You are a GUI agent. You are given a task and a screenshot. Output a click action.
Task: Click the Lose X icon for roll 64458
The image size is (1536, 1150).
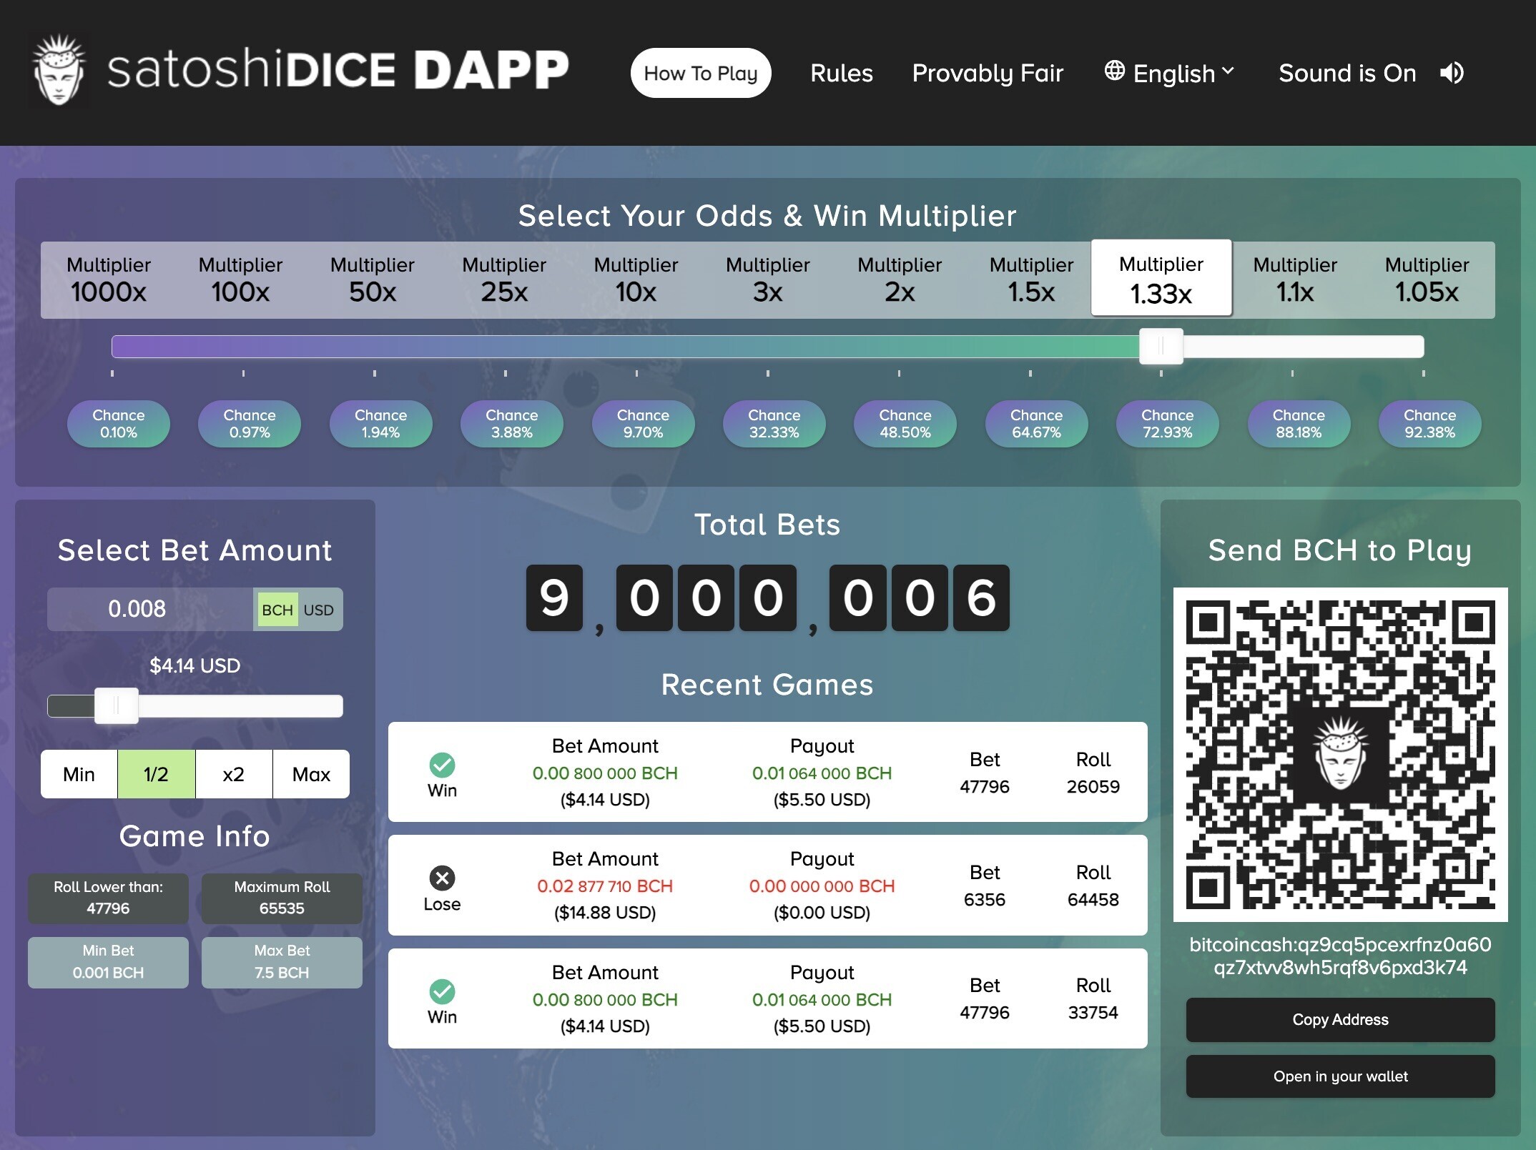(442, 878)
